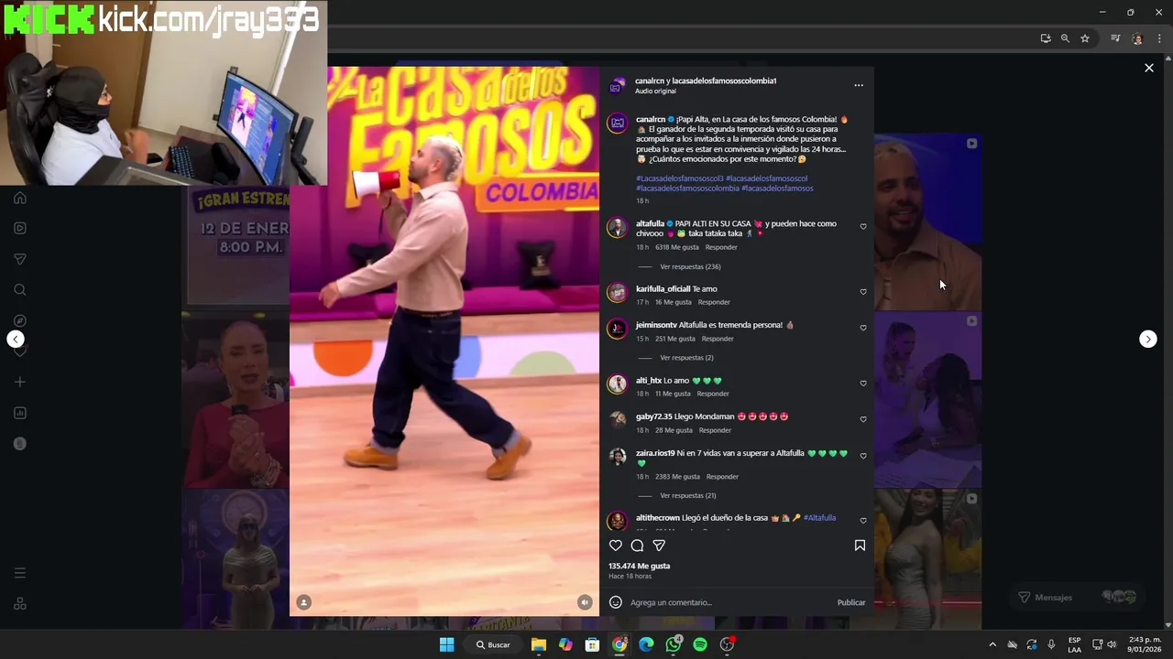View '135.474 Me gusta' likes list
The height and width of the screenshot is (659, 1173).
pyautogui.click(x=639, y=566)
